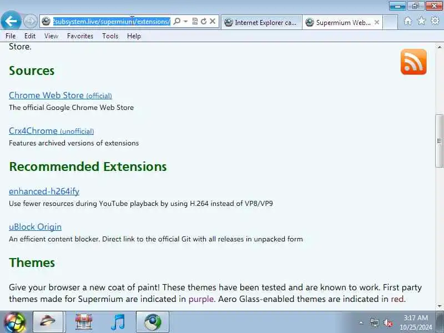Click text 'Features archived versions of extensions'
Image resolution: width=444 pixels, height=333 pixels.
point(74,143)
